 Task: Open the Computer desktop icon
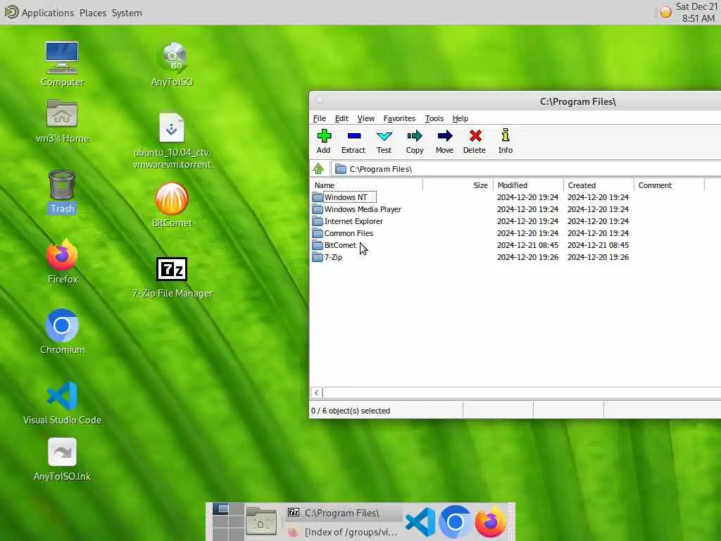click(62, 64)
